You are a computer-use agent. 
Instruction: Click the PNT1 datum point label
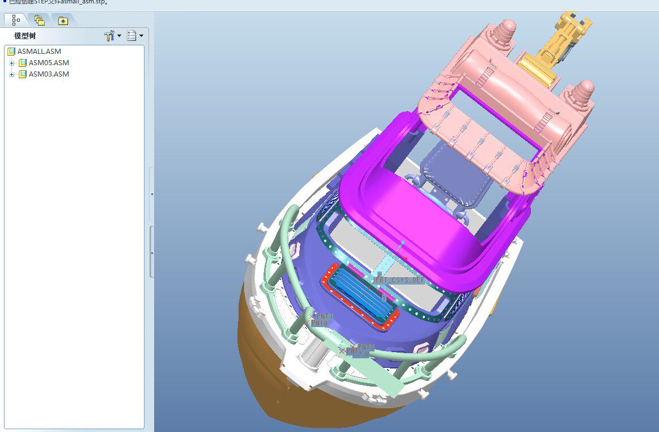coord(325,316)
